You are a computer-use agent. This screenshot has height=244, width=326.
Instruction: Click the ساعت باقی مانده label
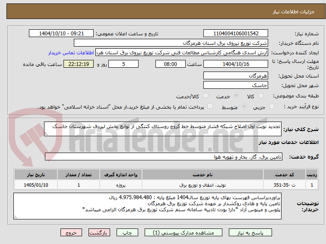[42, 64]
